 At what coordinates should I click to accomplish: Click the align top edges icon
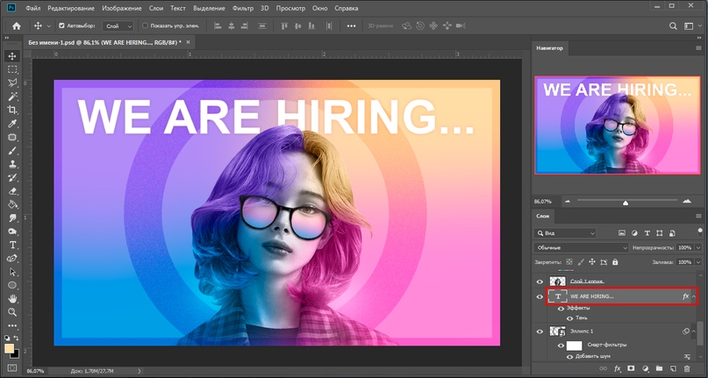tap(284, 25)
